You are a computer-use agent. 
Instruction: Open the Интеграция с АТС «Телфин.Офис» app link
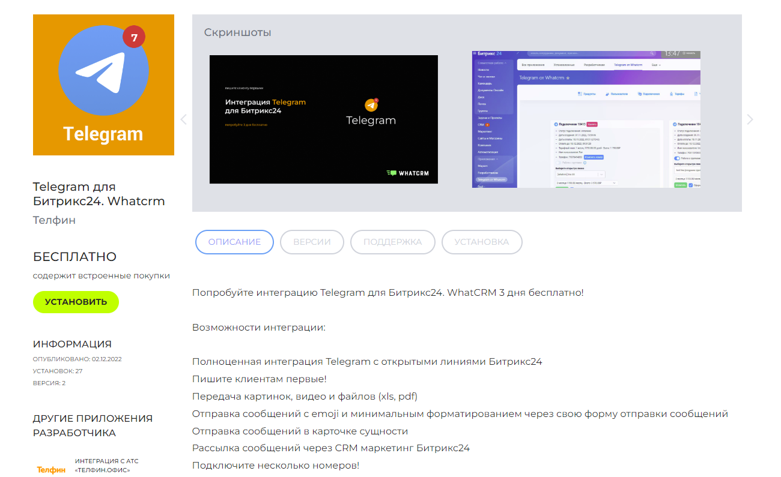click(x=107, y=466)
